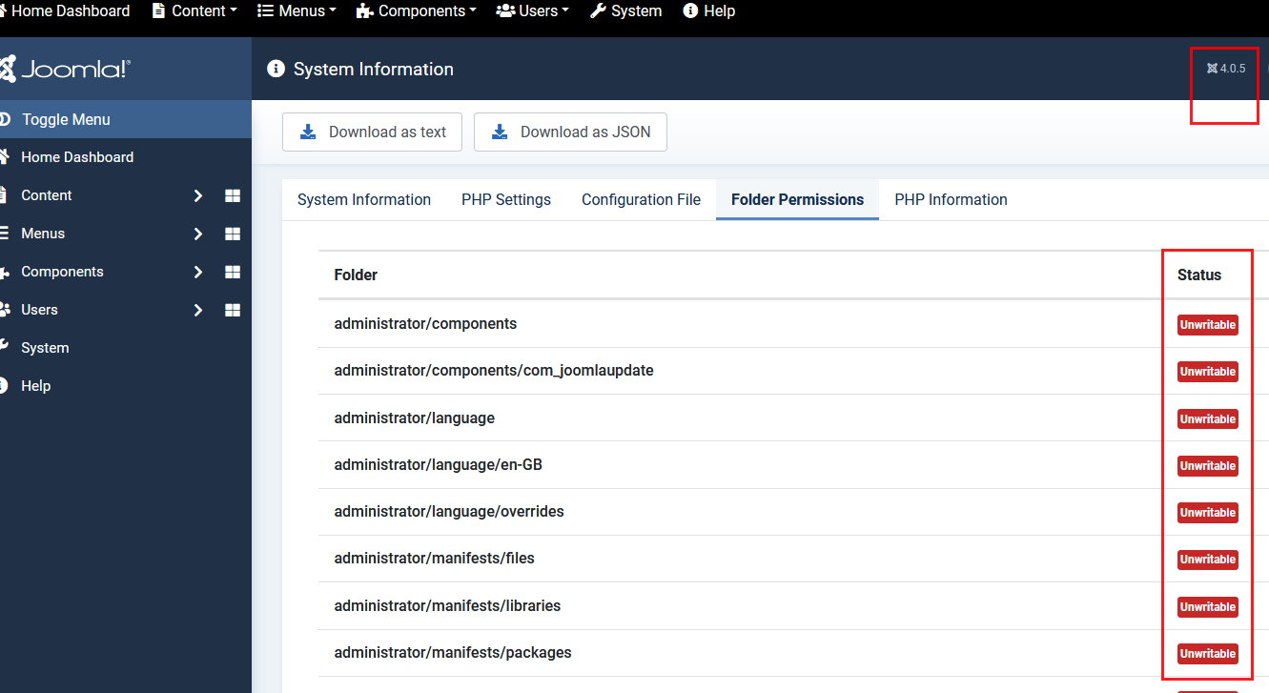1269x693 pixels.
Task: Open Help in the top menu bar
Action: click(709, 11)
